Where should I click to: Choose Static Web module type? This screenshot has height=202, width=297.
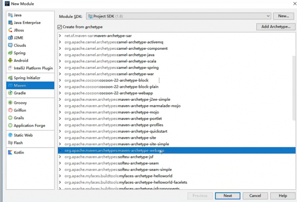(30, 135)
